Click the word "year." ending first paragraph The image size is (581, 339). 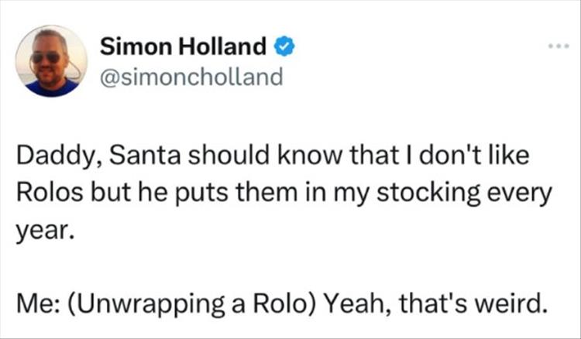(x=43, y=228)
